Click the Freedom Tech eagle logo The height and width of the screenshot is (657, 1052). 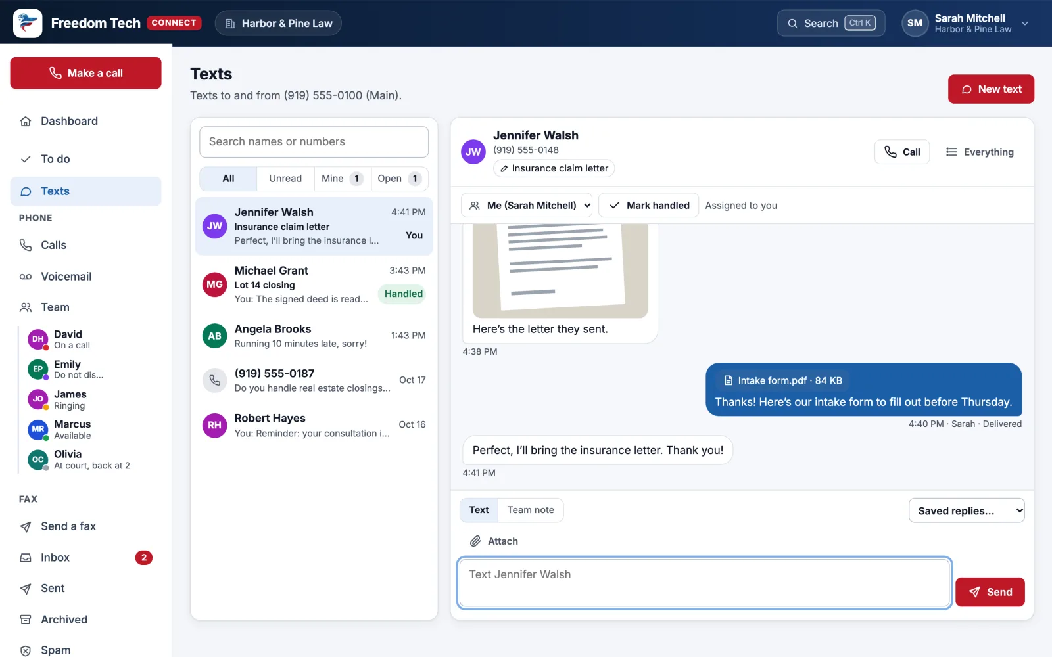[x=28, y=23]
